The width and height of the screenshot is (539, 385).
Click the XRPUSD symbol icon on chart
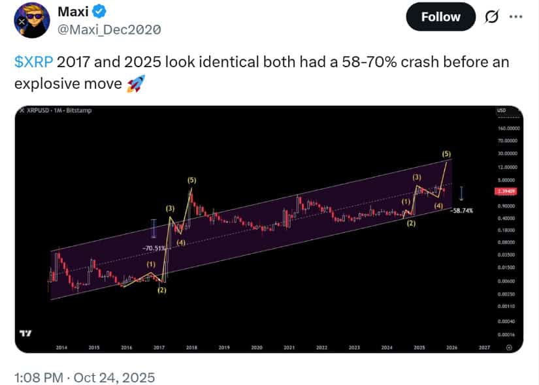(22, 111)
